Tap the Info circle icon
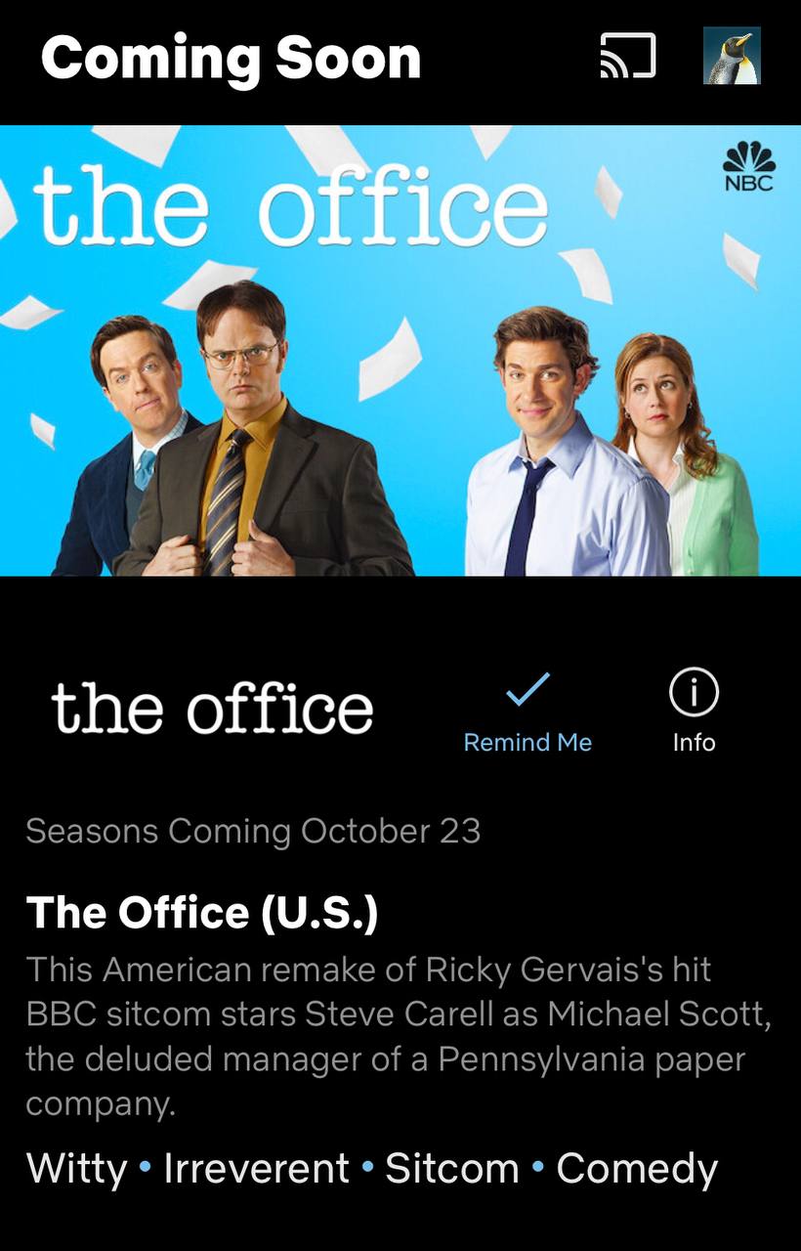This screenshot has height=1251, width=801. point(694,692)
